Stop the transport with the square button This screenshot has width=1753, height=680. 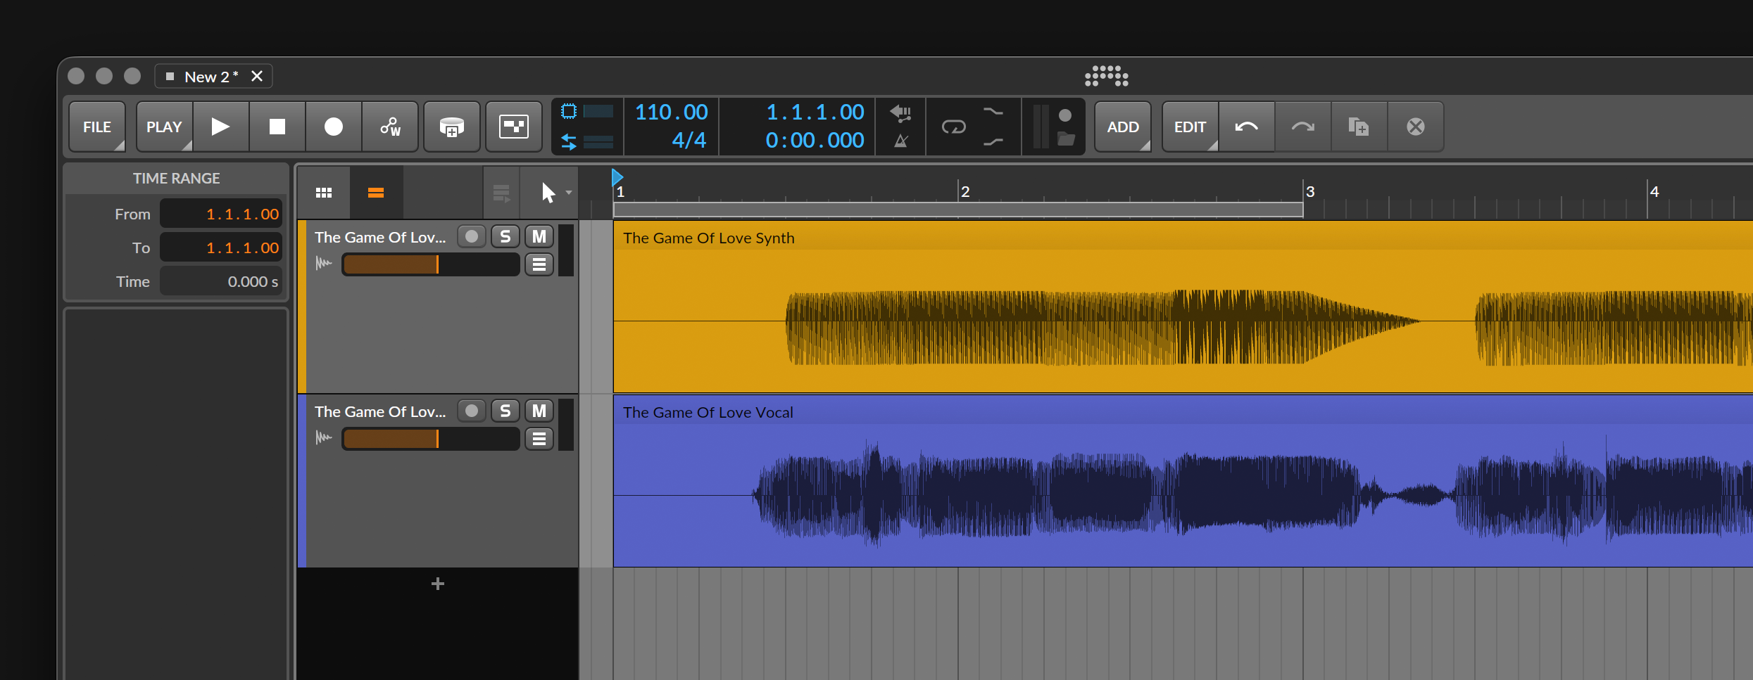(277, 127)
